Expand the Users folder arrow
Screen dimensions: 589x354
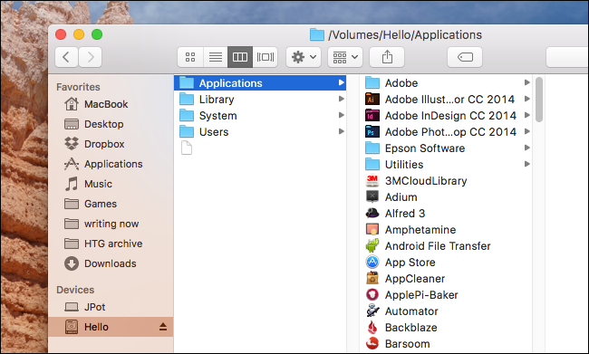341,131
